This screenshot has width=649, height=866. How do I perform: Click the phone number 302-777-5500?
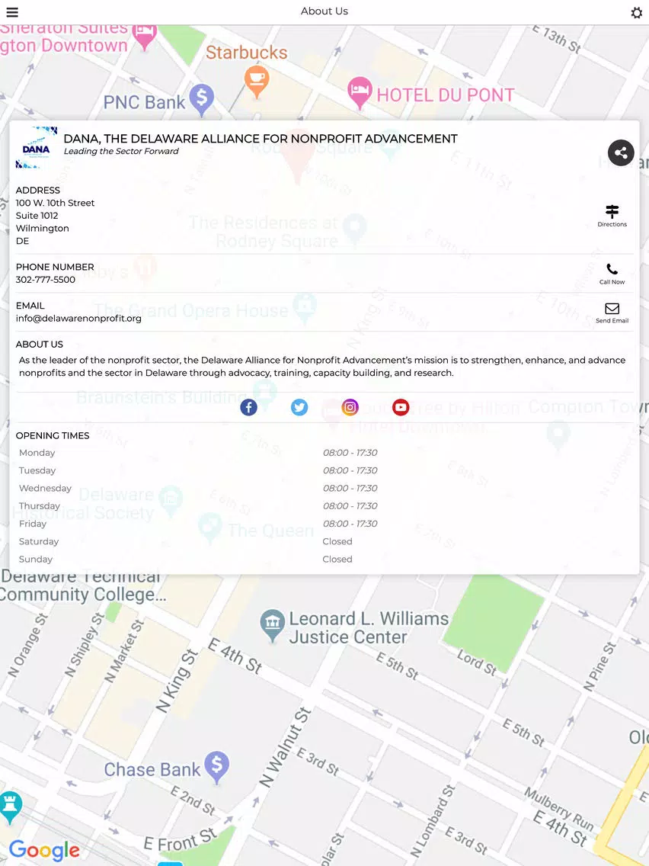coord(46,280)
